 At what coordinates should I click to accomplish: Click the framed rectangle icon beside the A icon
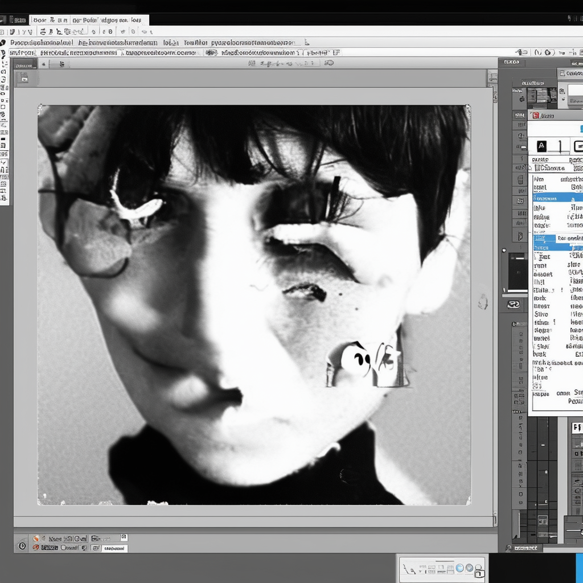[x=577, y=146]
